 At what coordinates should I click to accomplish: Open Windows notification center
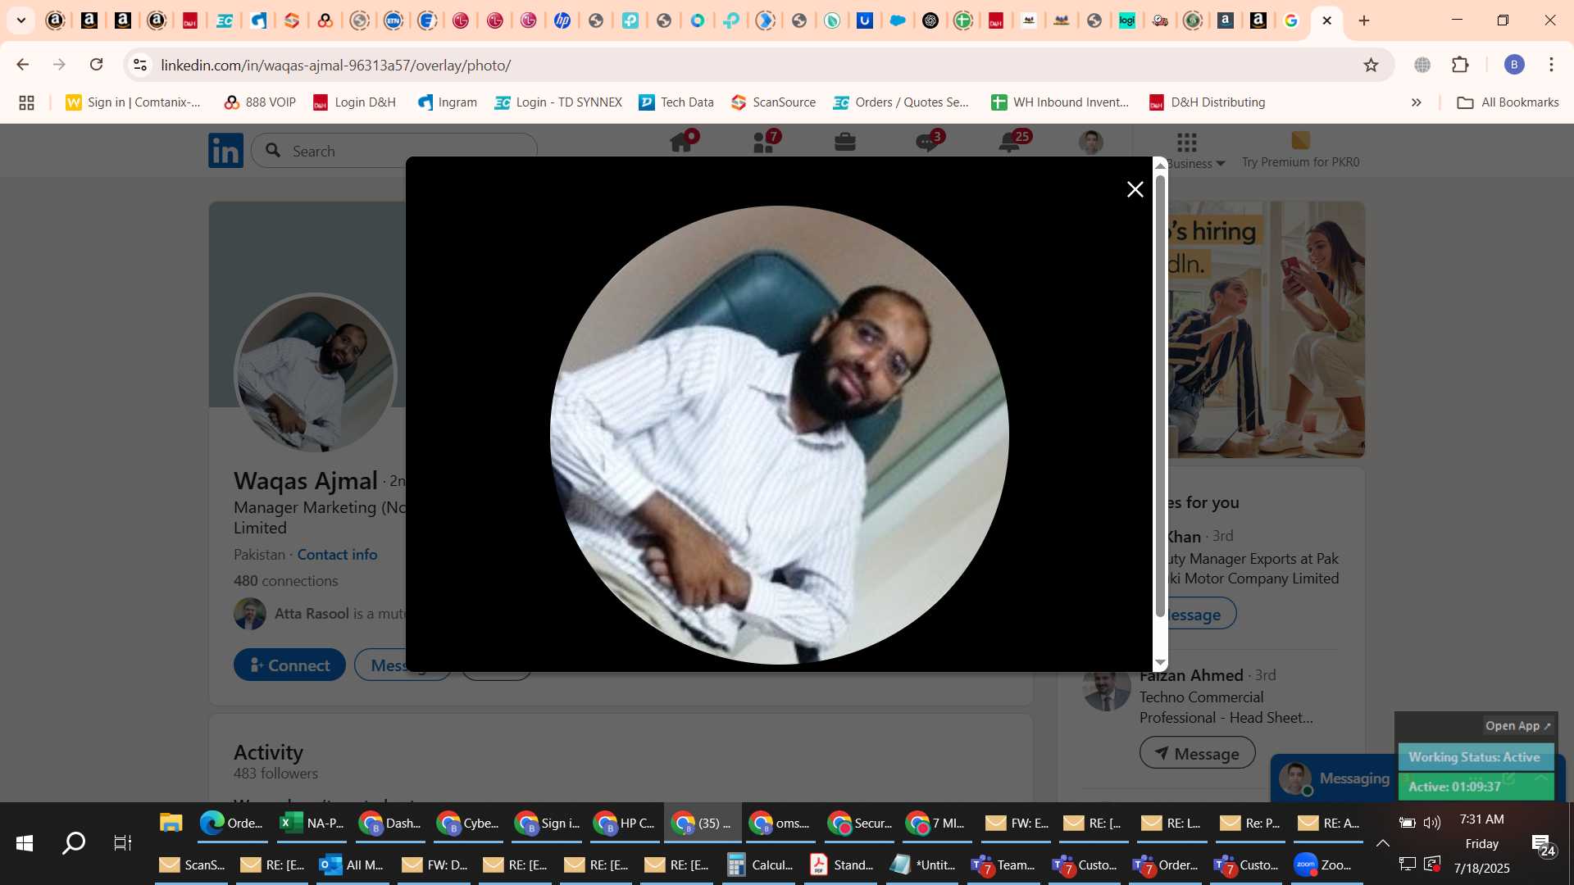click(x=1543, y=844)
